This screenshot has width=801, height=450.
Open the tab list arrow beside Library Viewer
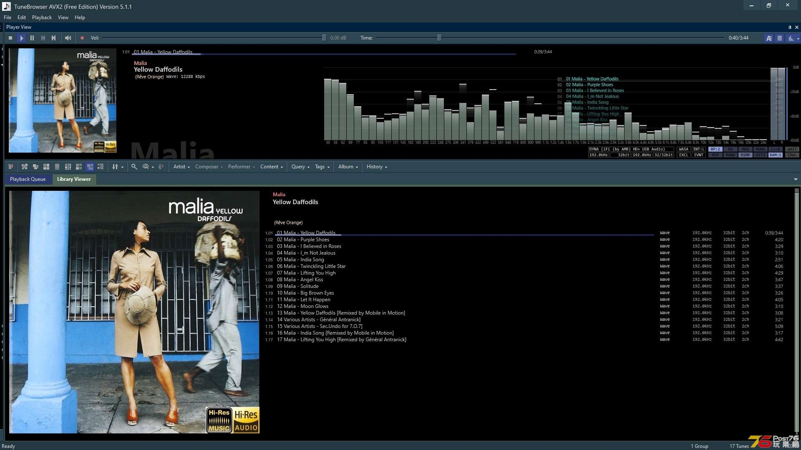pos(796,180)
